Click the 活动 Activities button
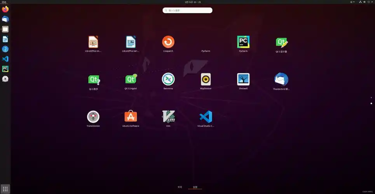Viewport: 375px width, 194px height. click(4, 2)
